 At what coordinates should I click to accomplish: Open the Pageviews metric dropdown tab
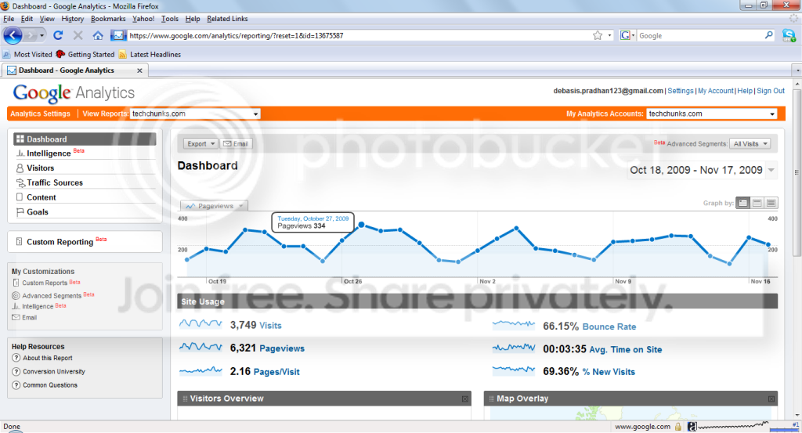click(x=214, y=205)
